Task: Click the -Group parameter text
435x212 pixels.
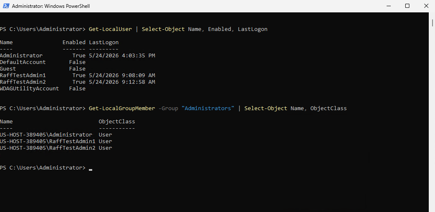Action: pyautogui.click(x=168, y=108)
